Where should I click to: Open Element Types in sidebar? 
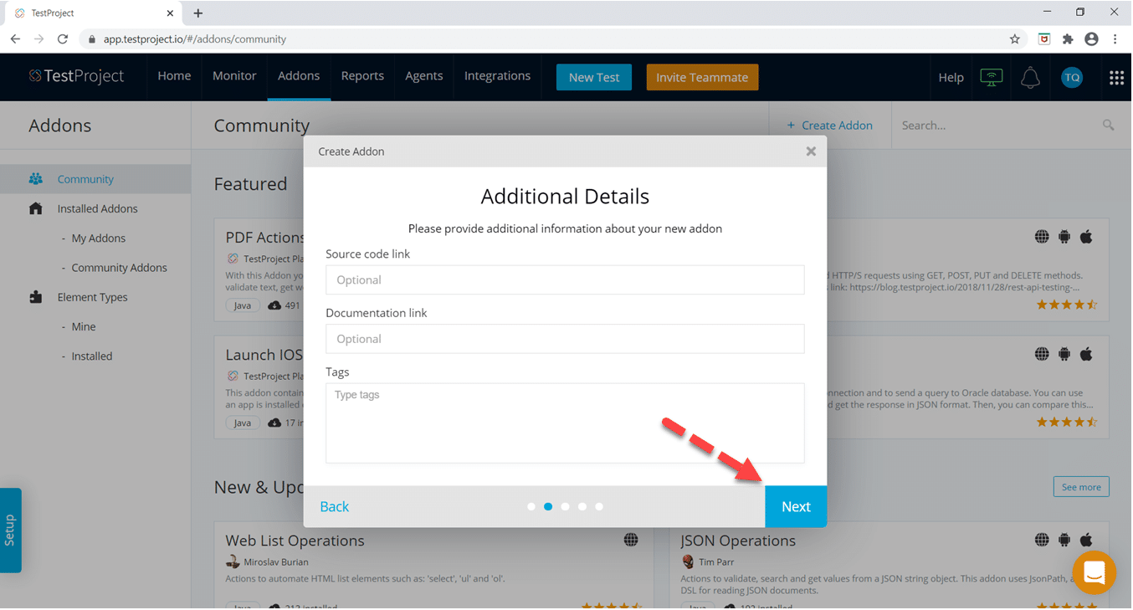click(x=93, y=297)
